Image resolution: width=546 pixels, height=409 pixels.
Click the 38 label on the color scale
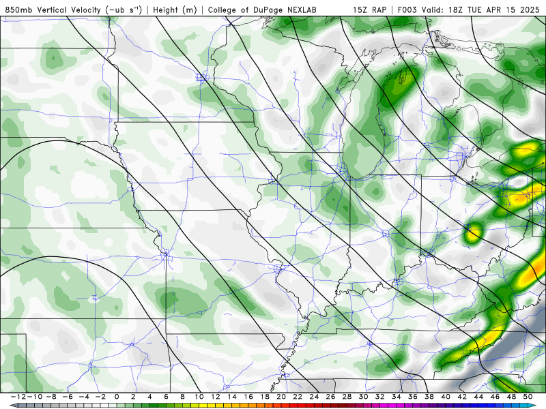pos(429,397)
